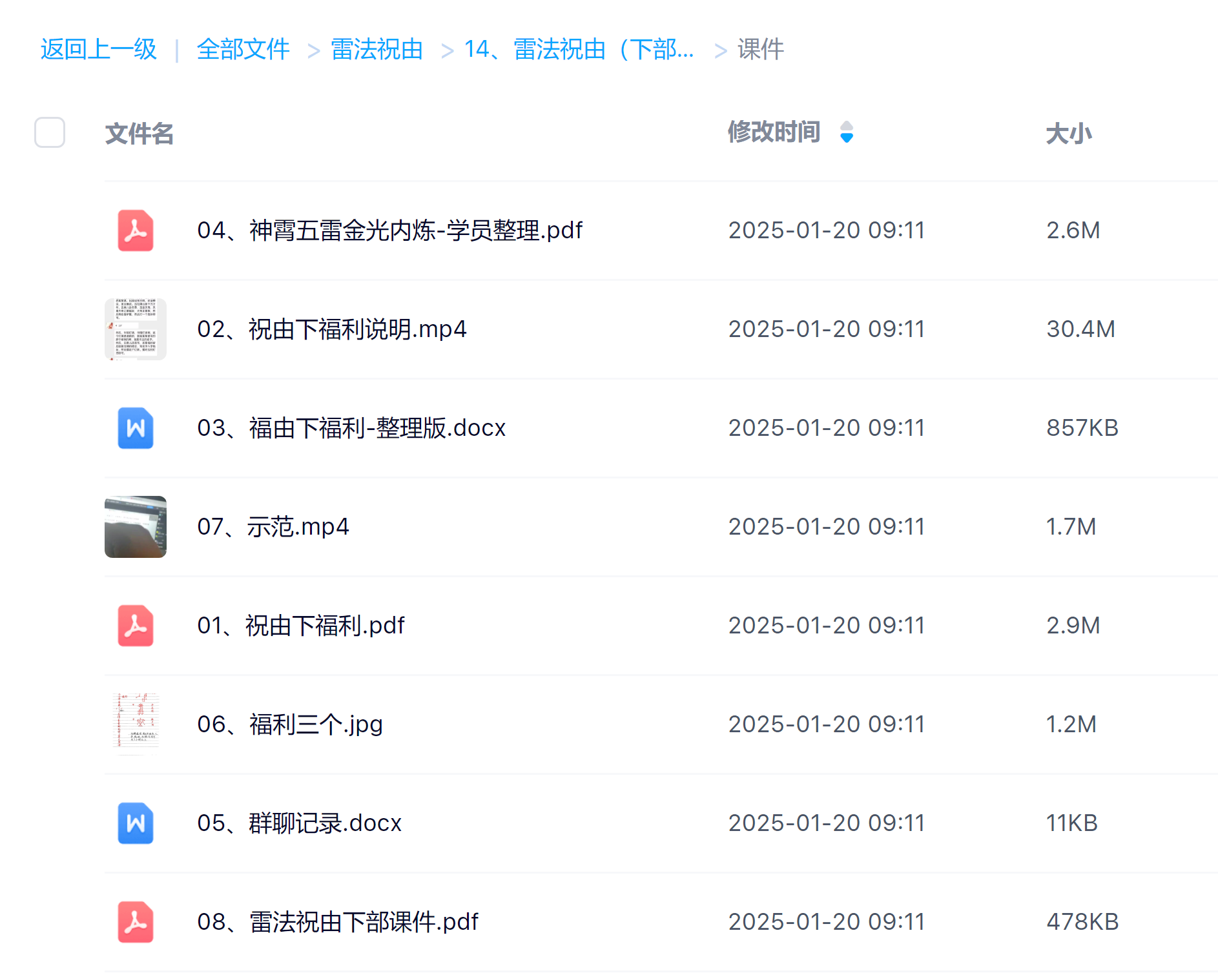Click the 文件名 column header

click(139, 134)
